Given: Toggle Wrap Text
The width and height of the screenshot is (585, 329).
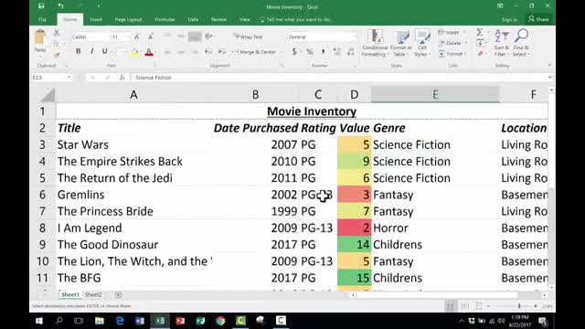Looking at the screenshot, I should pos(248,37).
